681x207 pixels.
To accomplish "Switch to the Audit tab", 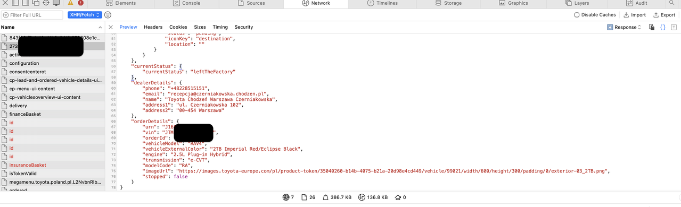I will 637,3.
